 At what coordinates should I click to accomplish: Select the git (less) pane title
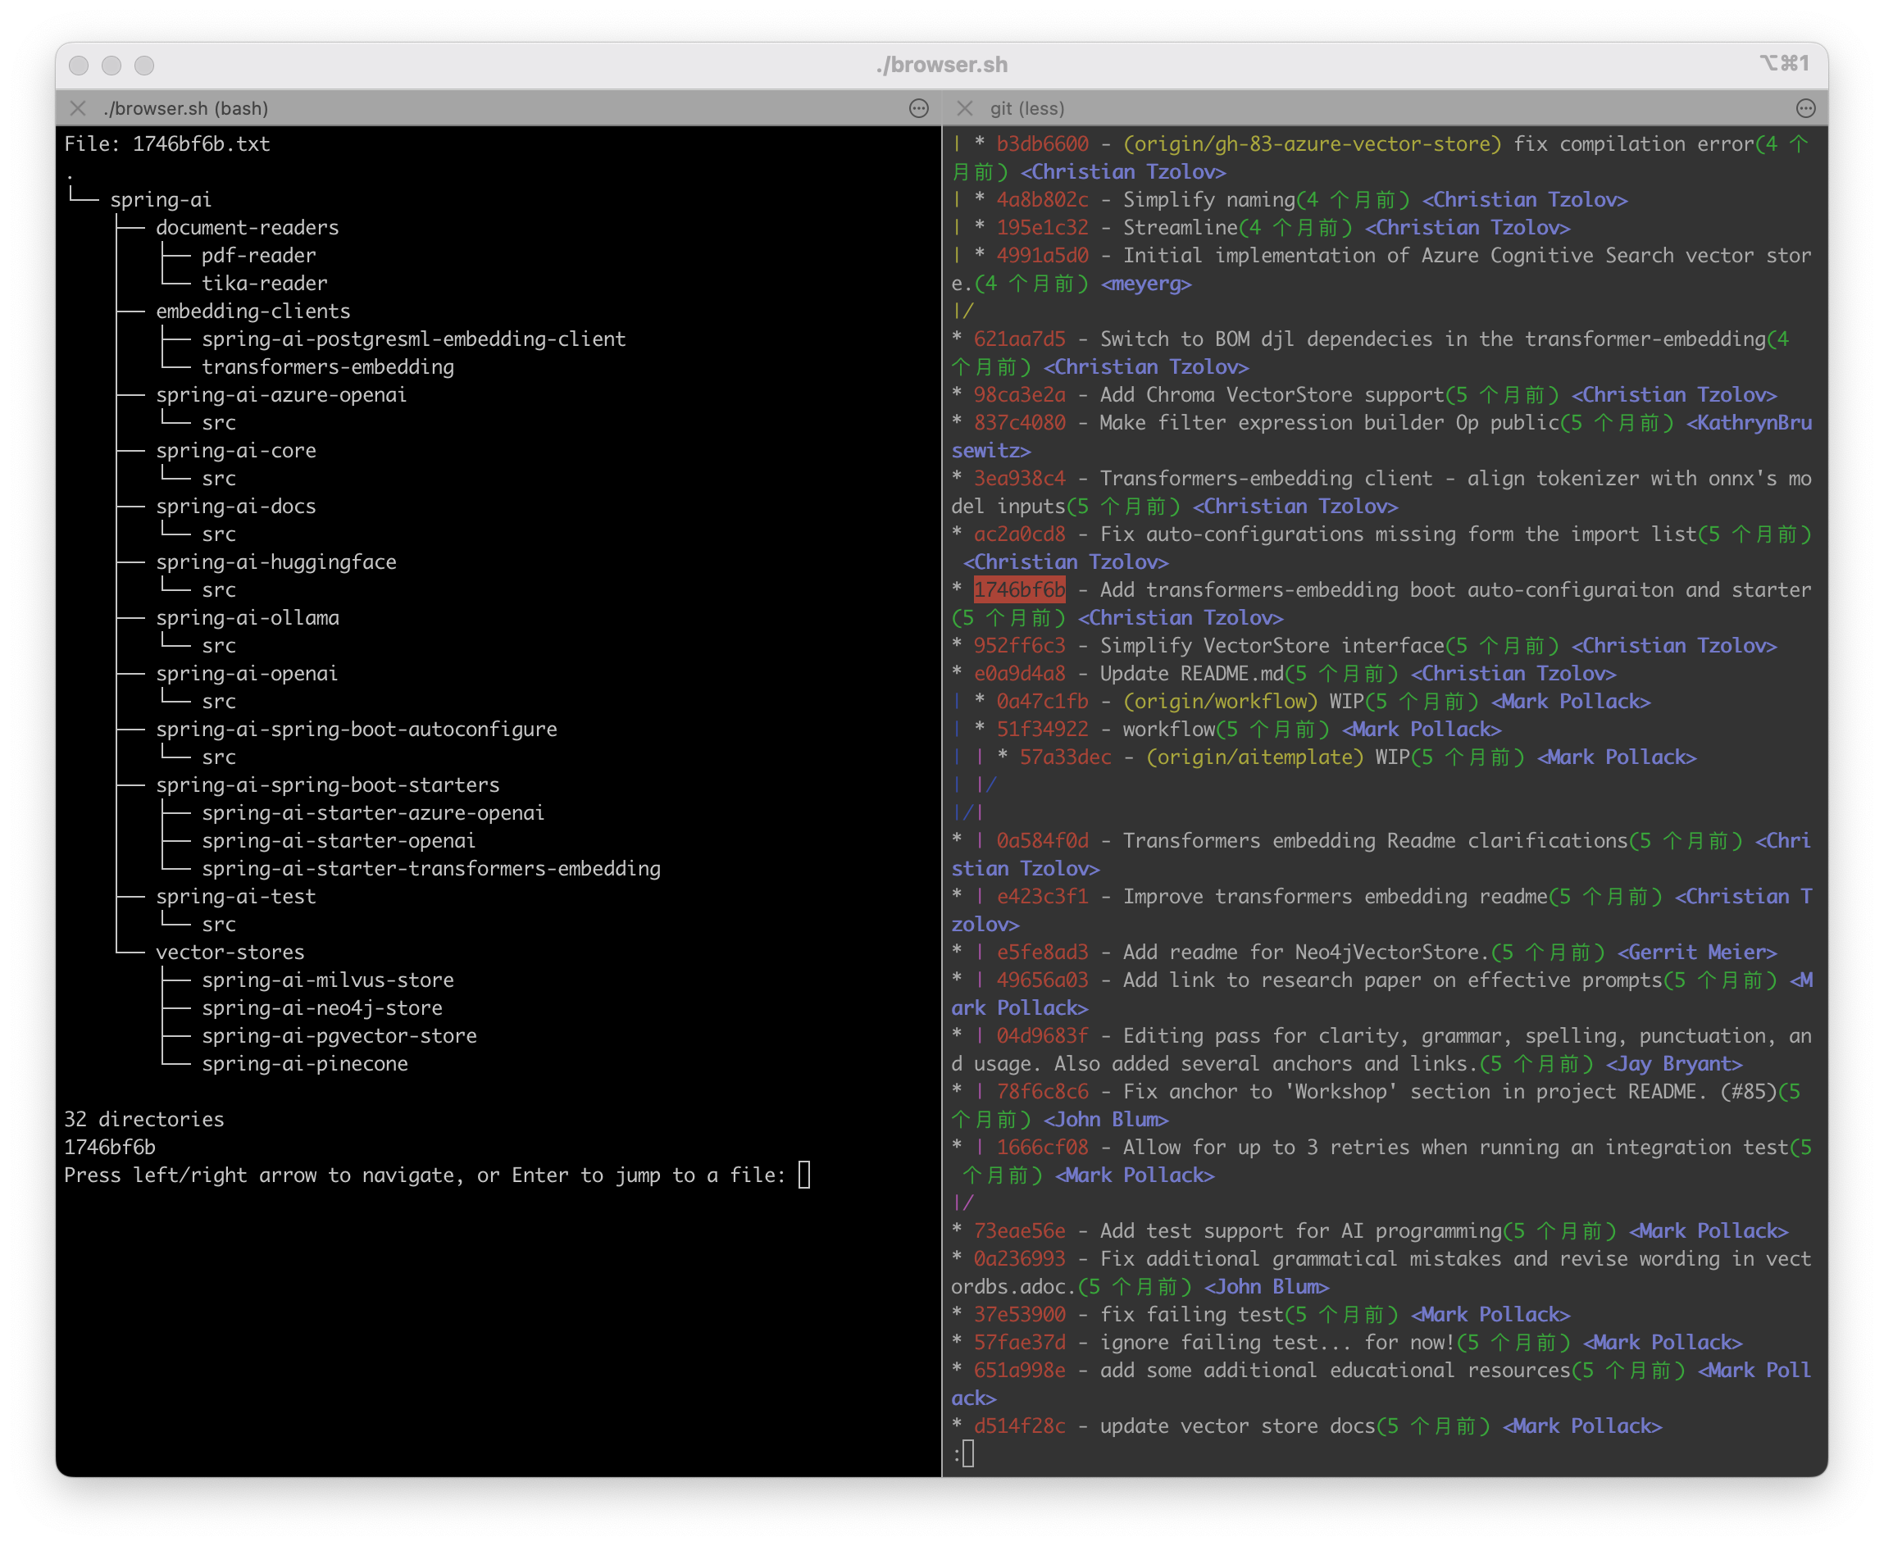click(x=1027, y=107)
